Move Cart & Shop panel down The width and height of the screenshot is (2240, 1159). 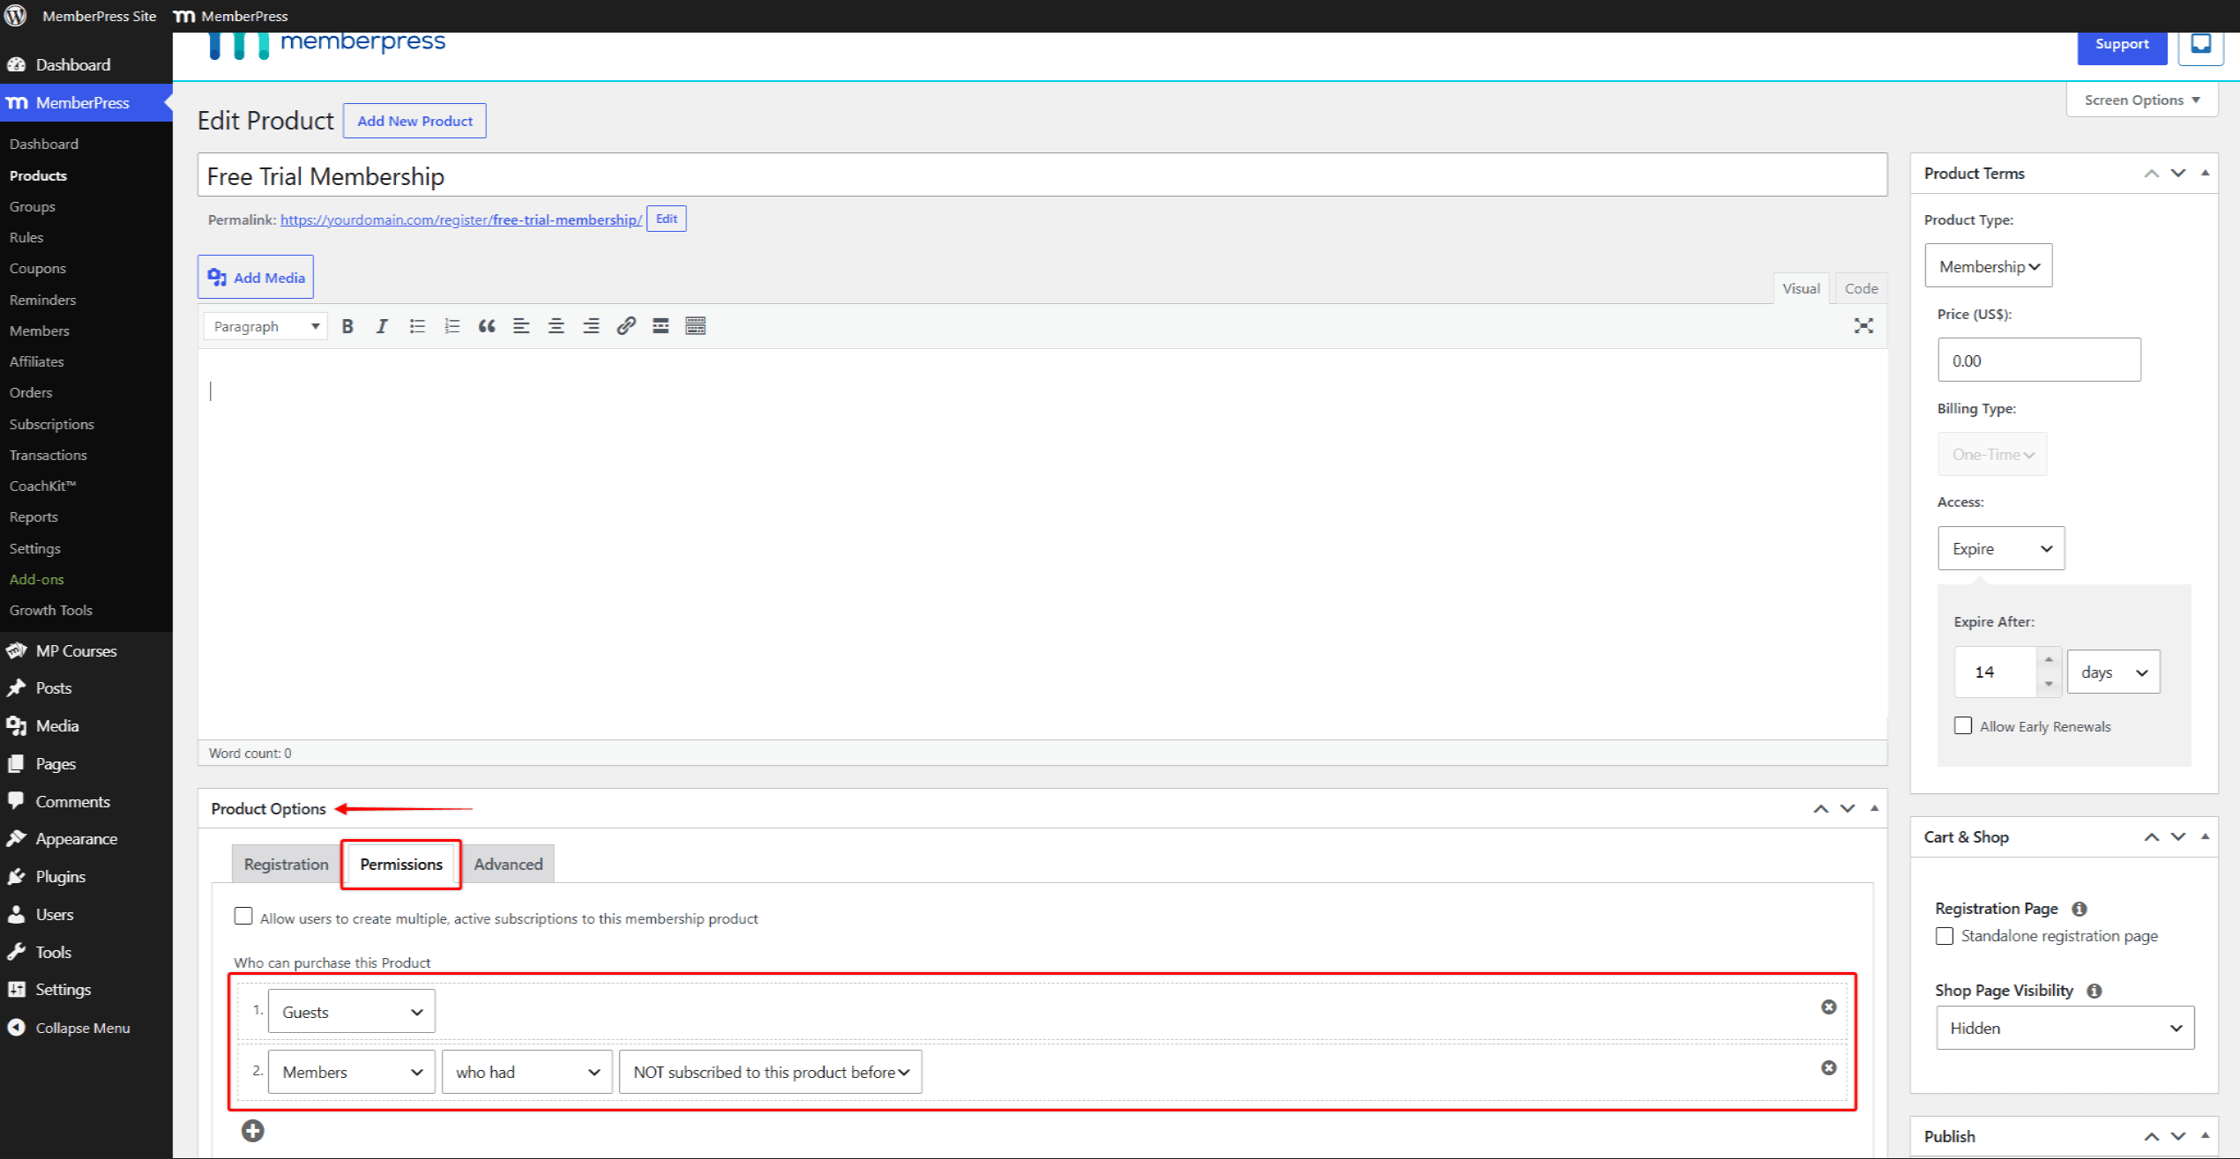click(x=2178, y=837)
